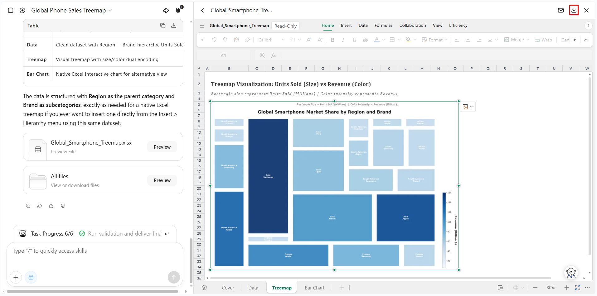Switch to the Collaboration ribbon tab

(412, 26)
